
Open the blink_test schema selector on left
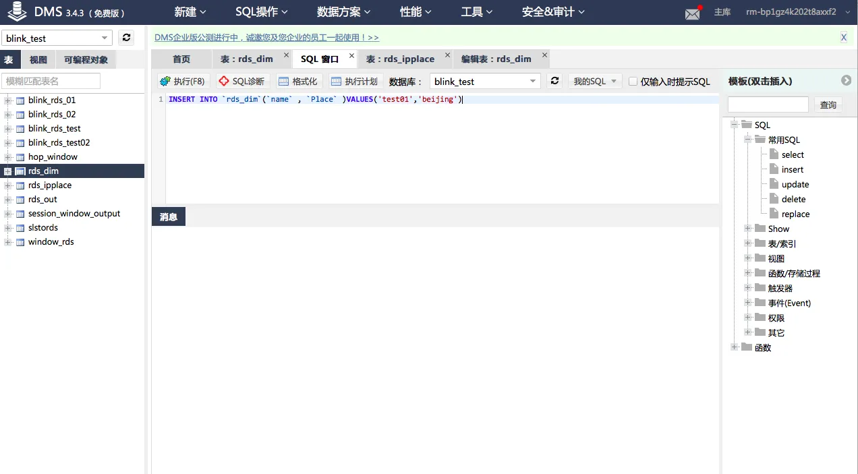click(x=57, y=38)
